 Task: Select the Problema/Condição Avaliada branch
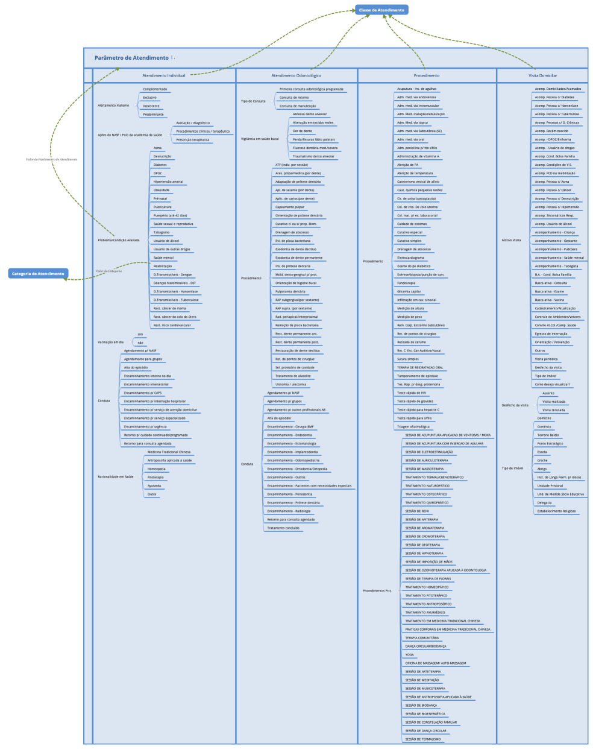tap(118, 240)
